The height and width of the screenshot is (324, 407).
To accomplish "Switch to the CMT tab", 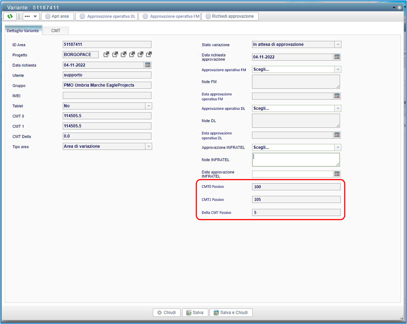I will click(56, 31).
